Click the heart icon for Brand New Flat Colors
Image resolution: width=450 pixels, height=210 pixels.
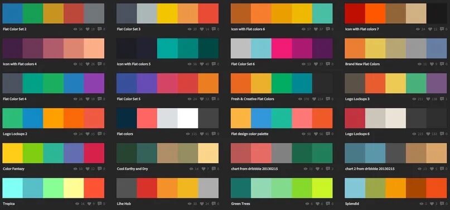pos(432,64)
